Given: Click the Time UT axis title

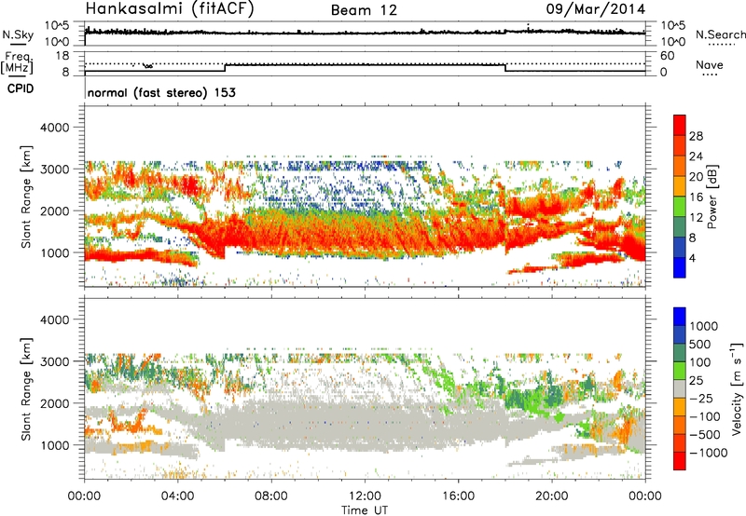Looking at the screenshot, I should (x=365, y=510).
